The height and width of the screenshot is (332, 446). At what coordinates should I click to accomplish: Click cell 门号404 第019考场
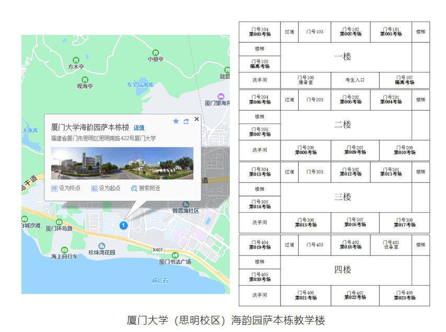coord(260,245)
